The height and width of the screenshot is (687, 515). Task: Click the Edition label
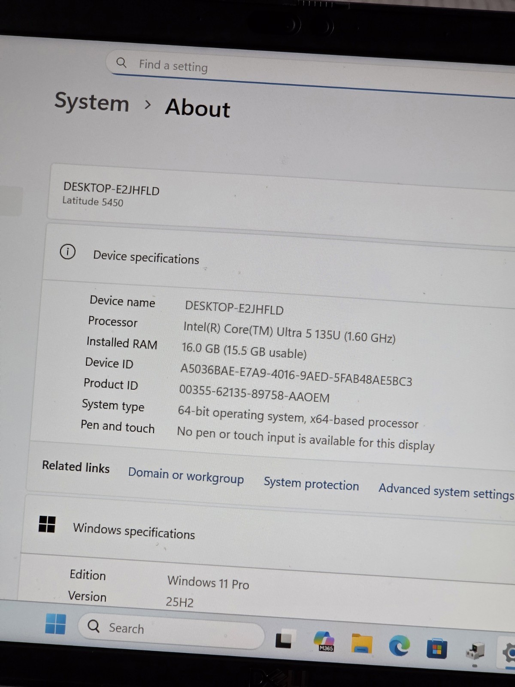tap(88, 575)
